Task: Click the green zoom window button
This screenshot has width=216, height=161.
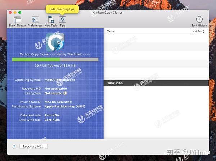Action: (20, 12)
